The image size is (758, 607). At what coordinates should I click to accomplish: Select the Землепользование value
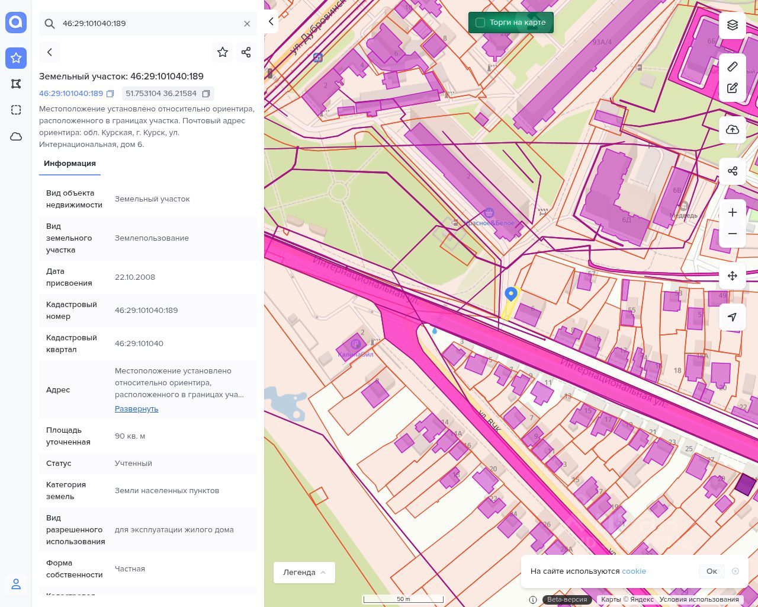(152, 238)
